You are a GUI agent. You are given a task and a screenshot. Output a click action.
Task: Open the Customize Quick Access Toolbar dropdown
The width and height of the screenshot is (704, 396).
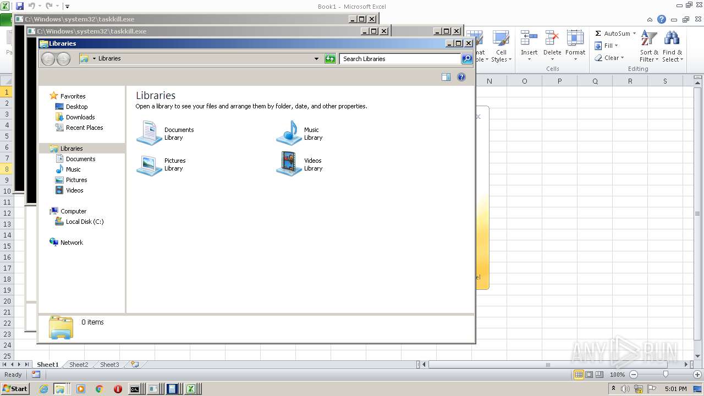tap(67, 7)
